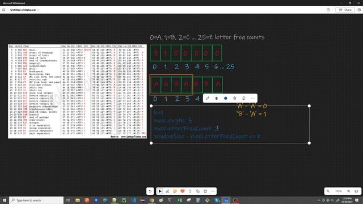This screenshot has height=204, width=363.
Task: Open the Templates tool in bottom toolbar
Action: [x=205, y=192]
